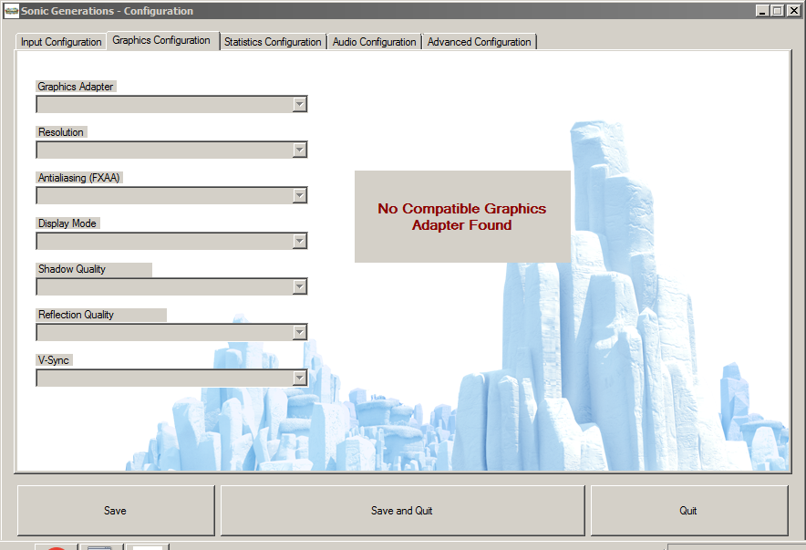Minimize the configuration window
The height and width of the screenshot is (550, 806).
[x=762, y=10]
